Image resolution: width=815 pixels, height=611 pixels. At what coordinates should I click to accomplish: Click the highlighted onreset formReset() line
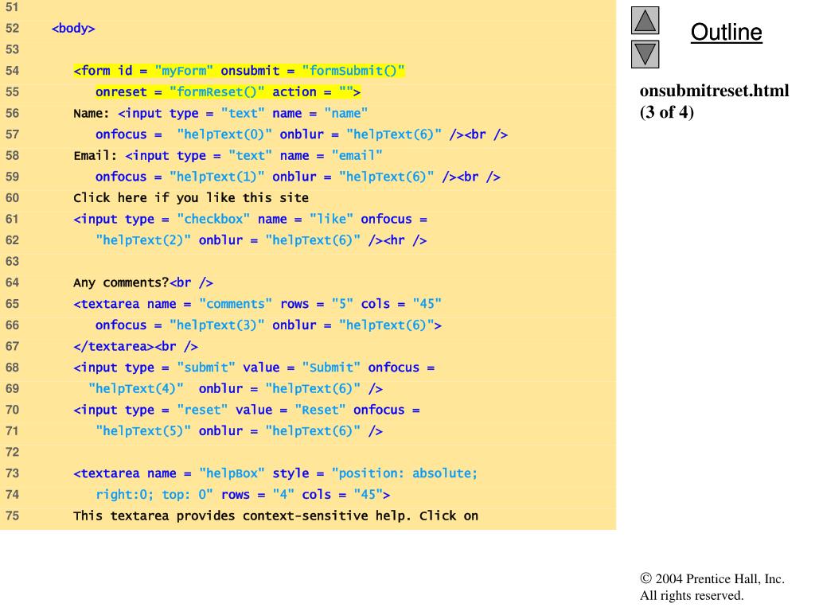point(228,92)
